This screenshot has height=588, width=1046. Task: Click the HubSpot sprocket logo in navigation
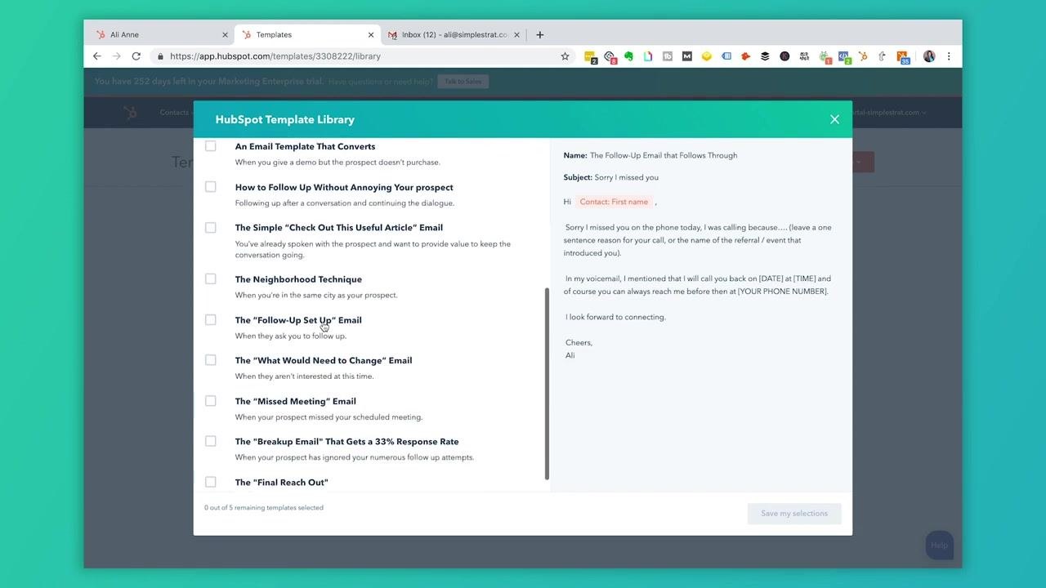click(130, 113)
